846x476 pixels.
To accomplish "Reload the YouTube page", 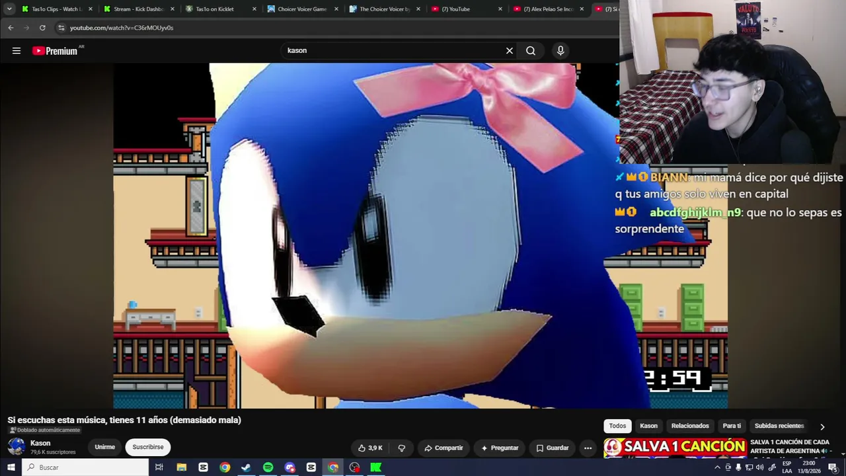I will coord(42,28).
